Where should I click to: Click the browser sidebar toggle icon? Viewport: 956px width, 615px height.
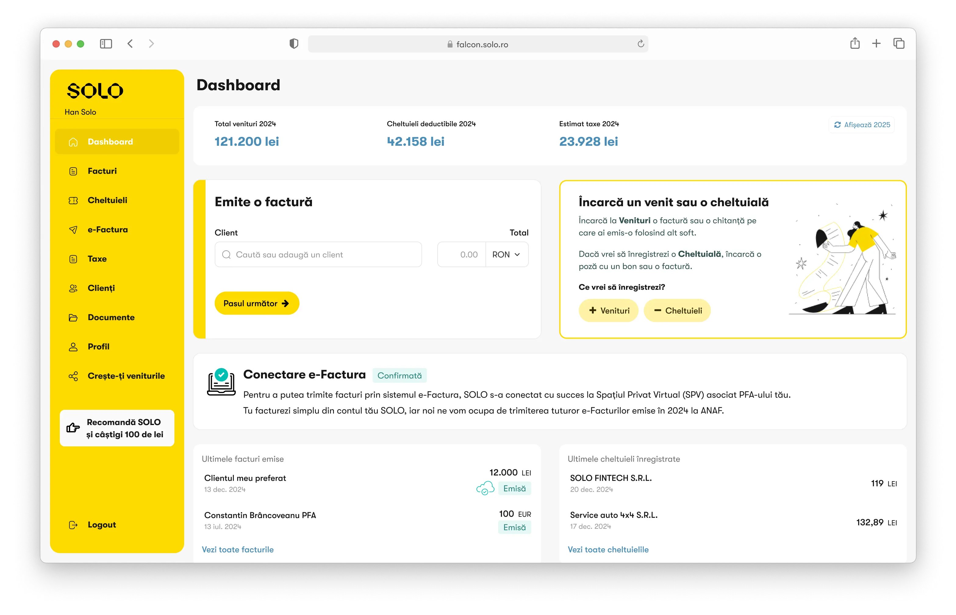click(106, 44)
